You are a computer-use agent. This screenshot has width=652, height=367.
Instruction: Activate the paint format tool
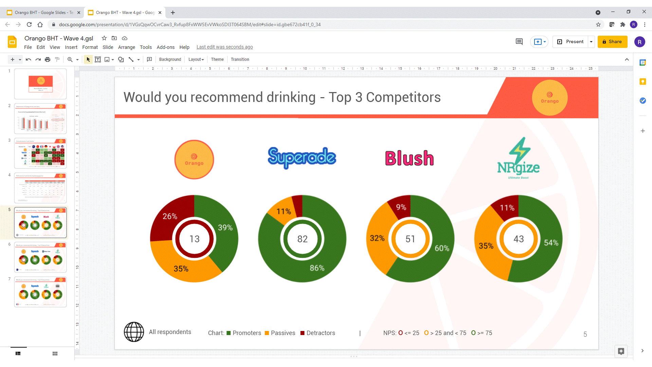pos(57,59)
